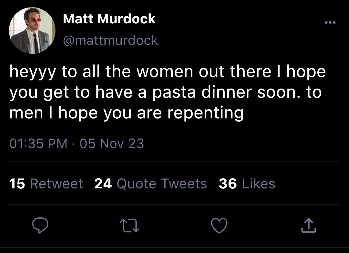Click the number 36 before Likes
This screenshot has height=253, width=349.
point(228,184)
